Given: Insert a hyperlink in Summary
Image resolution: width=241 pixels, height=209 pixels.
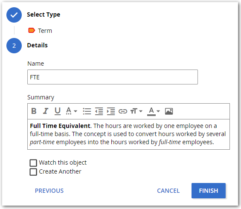Looking at the screenshot, I should pos(123,111).
